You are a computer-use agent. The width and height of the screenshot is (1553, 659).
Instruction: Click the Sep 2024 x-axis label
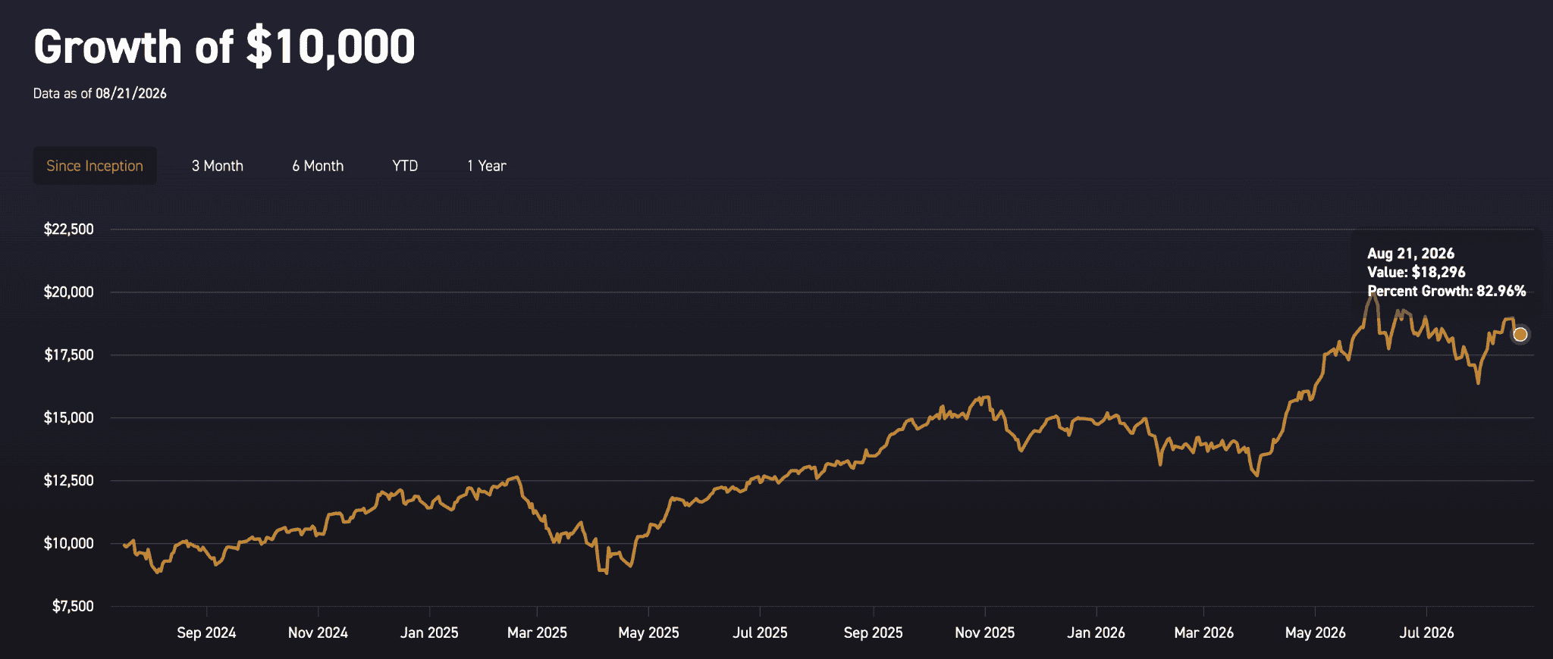[x=206, y=633]
